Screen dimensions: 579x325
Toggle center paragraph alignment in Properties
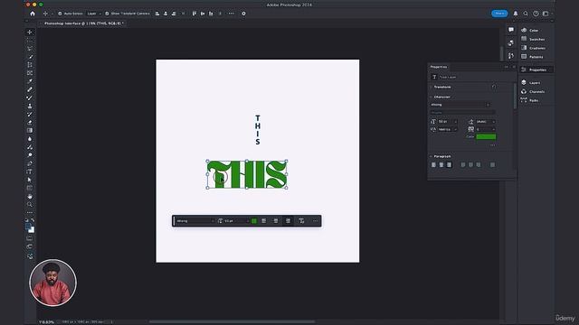441,164
